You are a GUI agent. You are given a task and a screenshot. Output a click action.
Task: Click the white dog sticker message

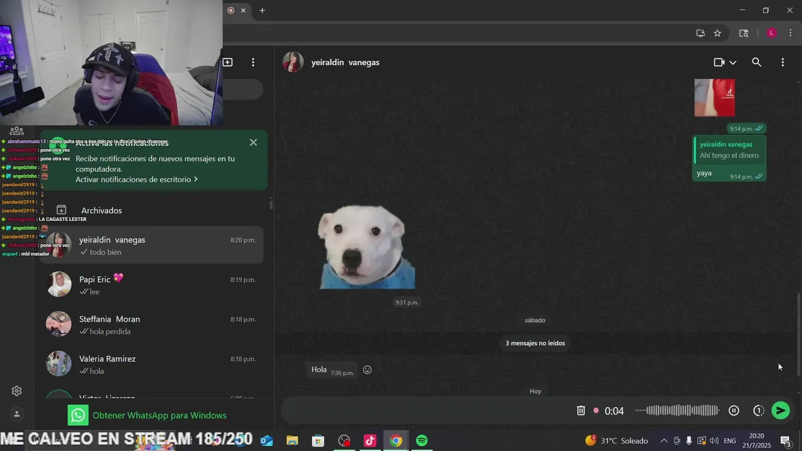click(367, 247)
